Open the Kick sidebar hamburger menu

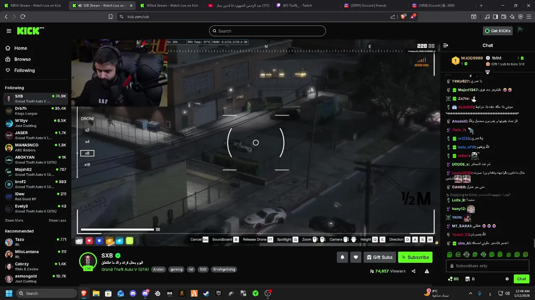9,31
